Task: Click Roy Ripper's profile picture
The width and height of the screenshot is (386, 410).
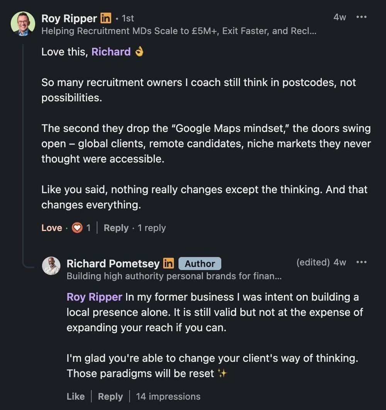Action: click(23, 24)
